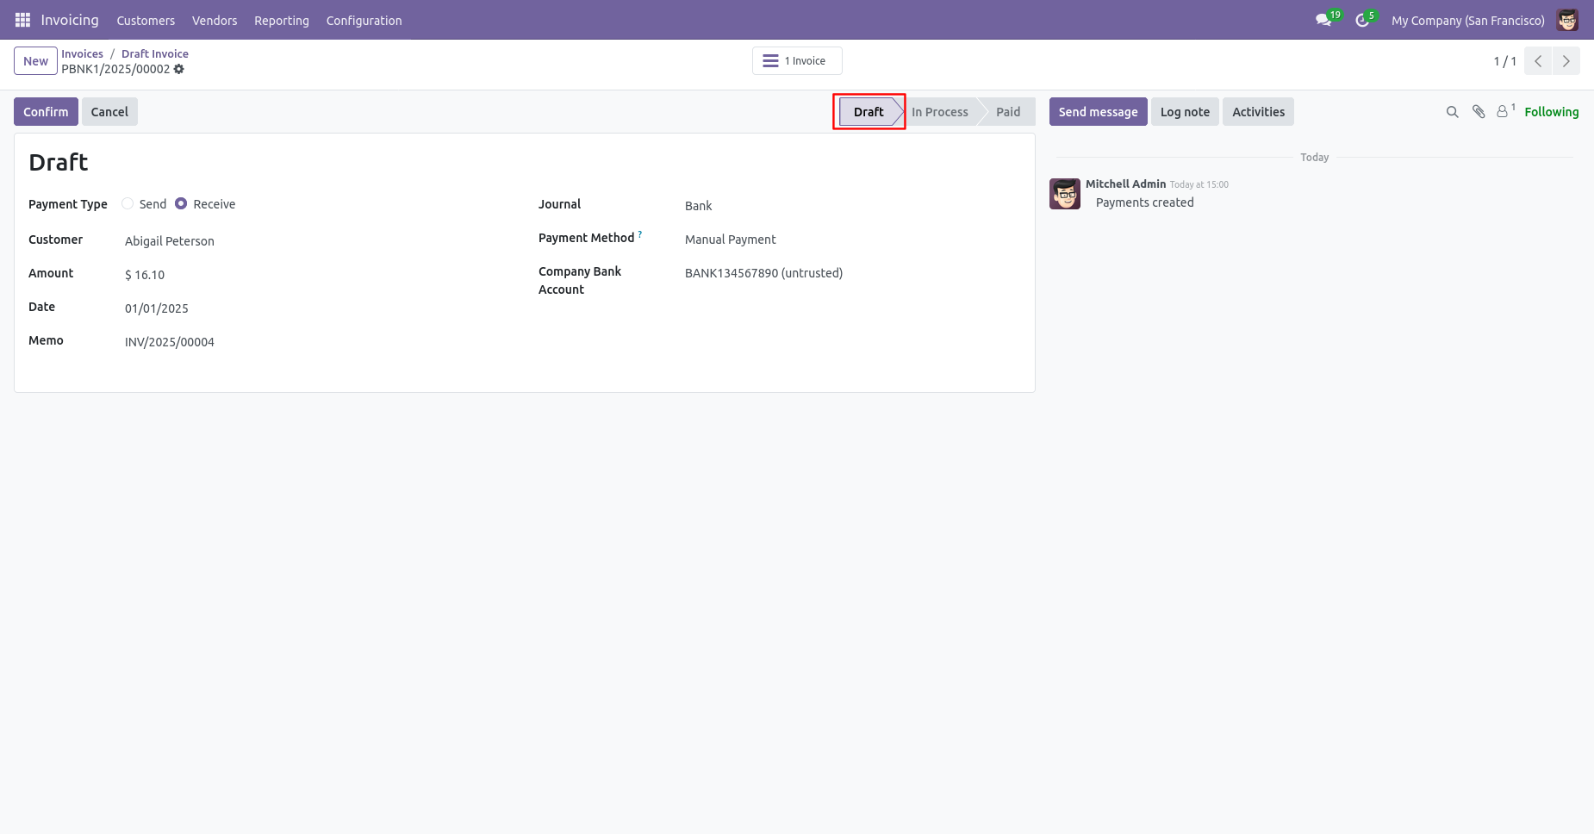
Task: Go to Invoices breadcrumb link
Action: pos(82,53)
